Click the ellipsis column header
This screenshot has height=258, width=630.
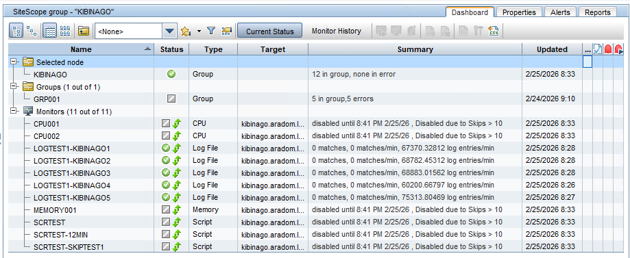click(587, 50)
